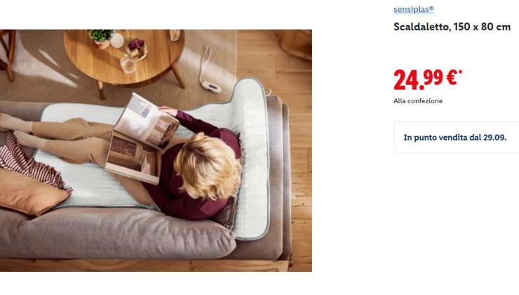
Task: Click the bowl of grapes on the table
Action: [136, 49]
